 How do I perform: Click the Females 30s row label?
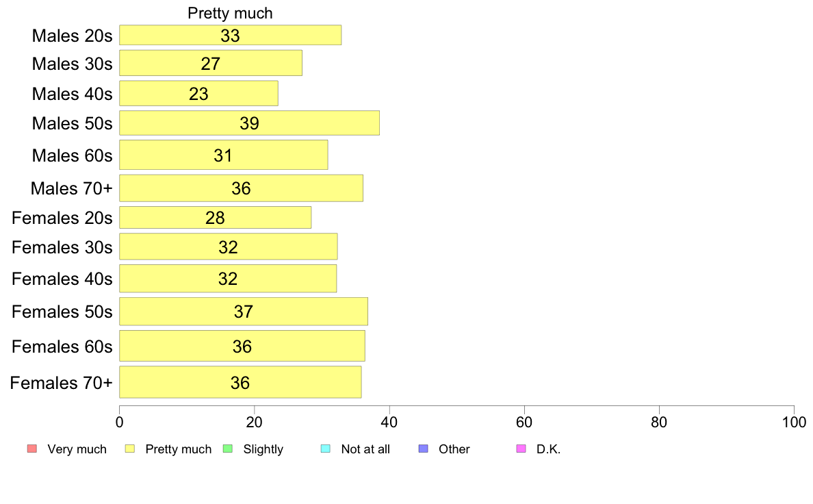tap(62, 248)
